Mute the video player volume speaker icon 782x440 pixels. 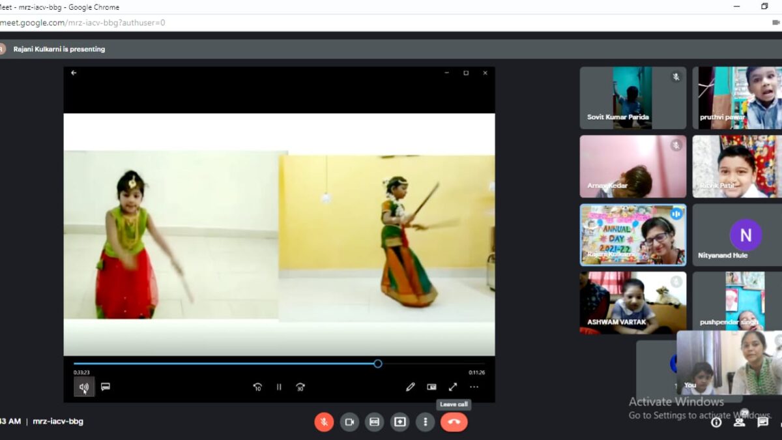coord(84,387)
